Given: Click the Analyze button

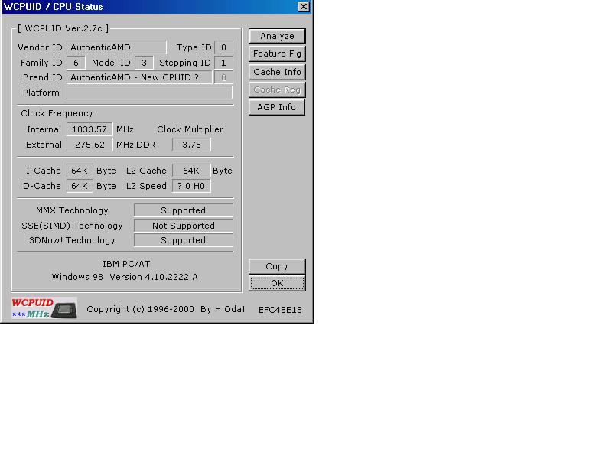Looking at the screenshot, I should pos(277,36).
